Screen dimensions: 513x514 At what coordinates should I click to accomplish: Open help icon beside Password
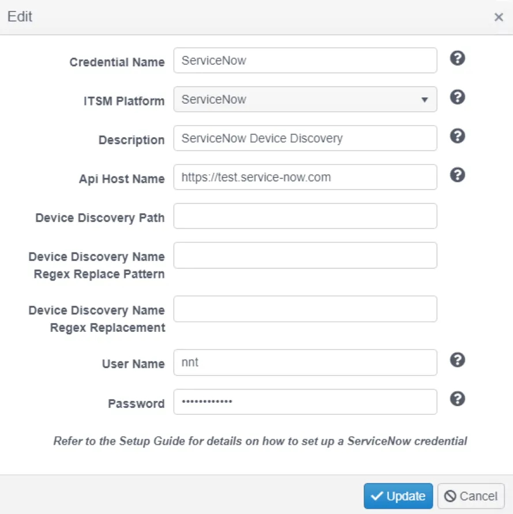click(457, 399)
